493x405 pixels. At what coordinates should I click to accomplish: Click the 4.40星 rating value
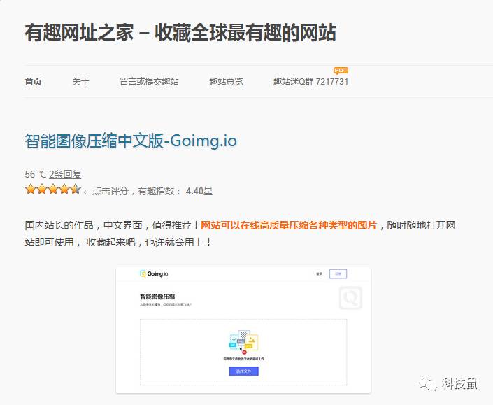pyautogui.click(x=199, y=191)
